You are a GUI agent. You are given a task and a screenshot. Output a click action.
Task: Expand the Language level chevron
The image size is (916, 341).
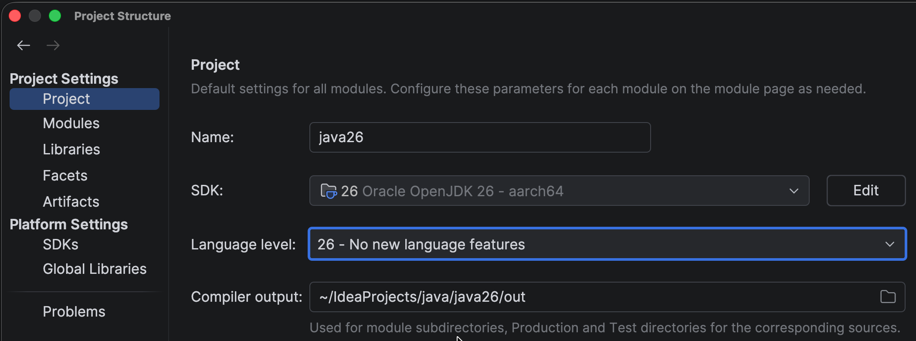pyautogui.click(x=890, y=244)
